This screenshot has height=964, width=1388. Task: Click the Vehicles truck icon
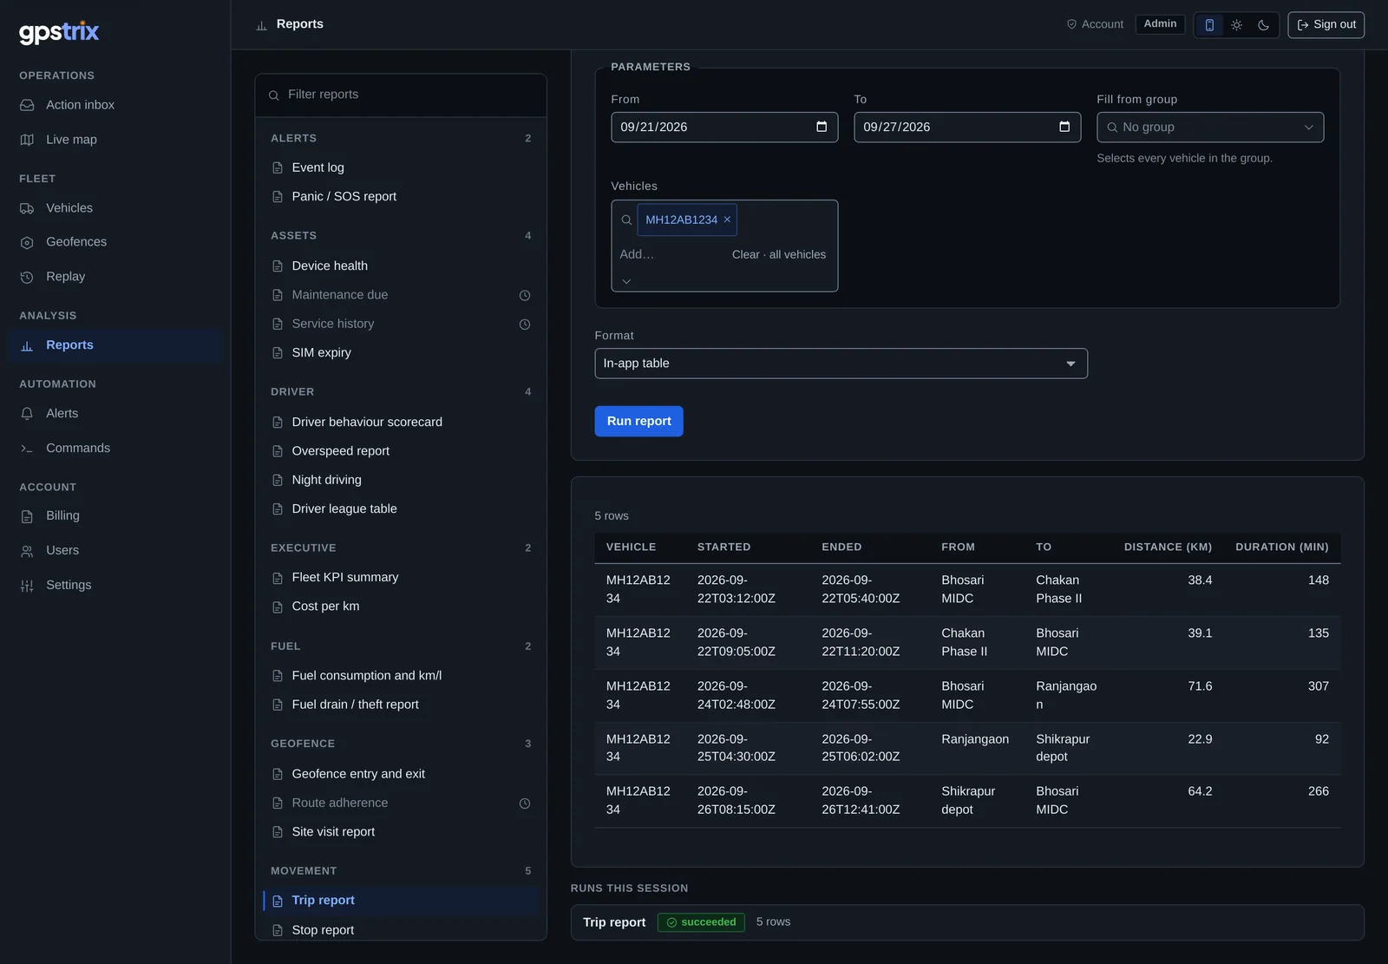point(27,208)
